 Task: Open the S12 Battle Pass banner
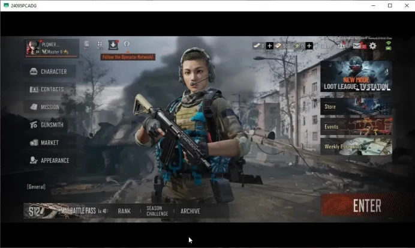click(65, 211)
